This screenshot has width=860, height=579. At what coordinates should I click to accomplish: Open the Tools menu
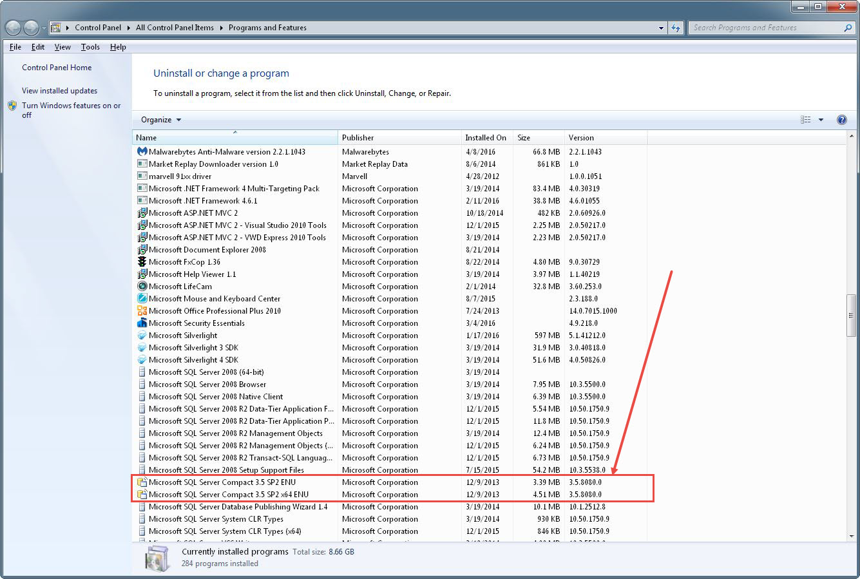click(x=90, y=47)
